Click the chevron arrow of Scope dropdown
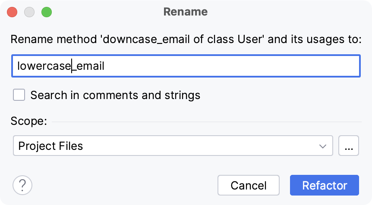The image size is (372, 205). tap(323, 146)
